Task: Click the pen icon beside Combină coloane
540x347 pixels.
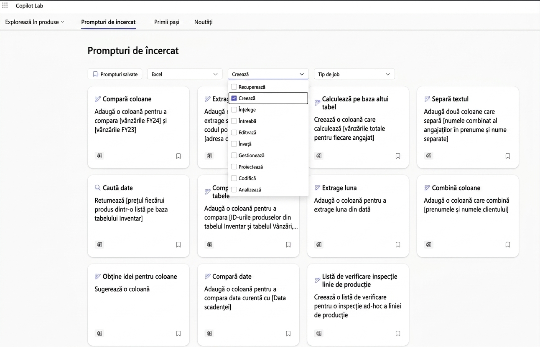Action: 427,188
